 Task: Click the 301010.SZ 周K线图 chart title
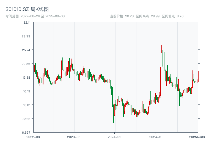[x=27, y=9]
